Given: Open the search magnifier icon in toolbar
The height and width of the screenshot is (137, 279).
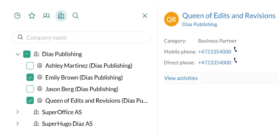Looking at the screenshot, I should click(75, 16).
